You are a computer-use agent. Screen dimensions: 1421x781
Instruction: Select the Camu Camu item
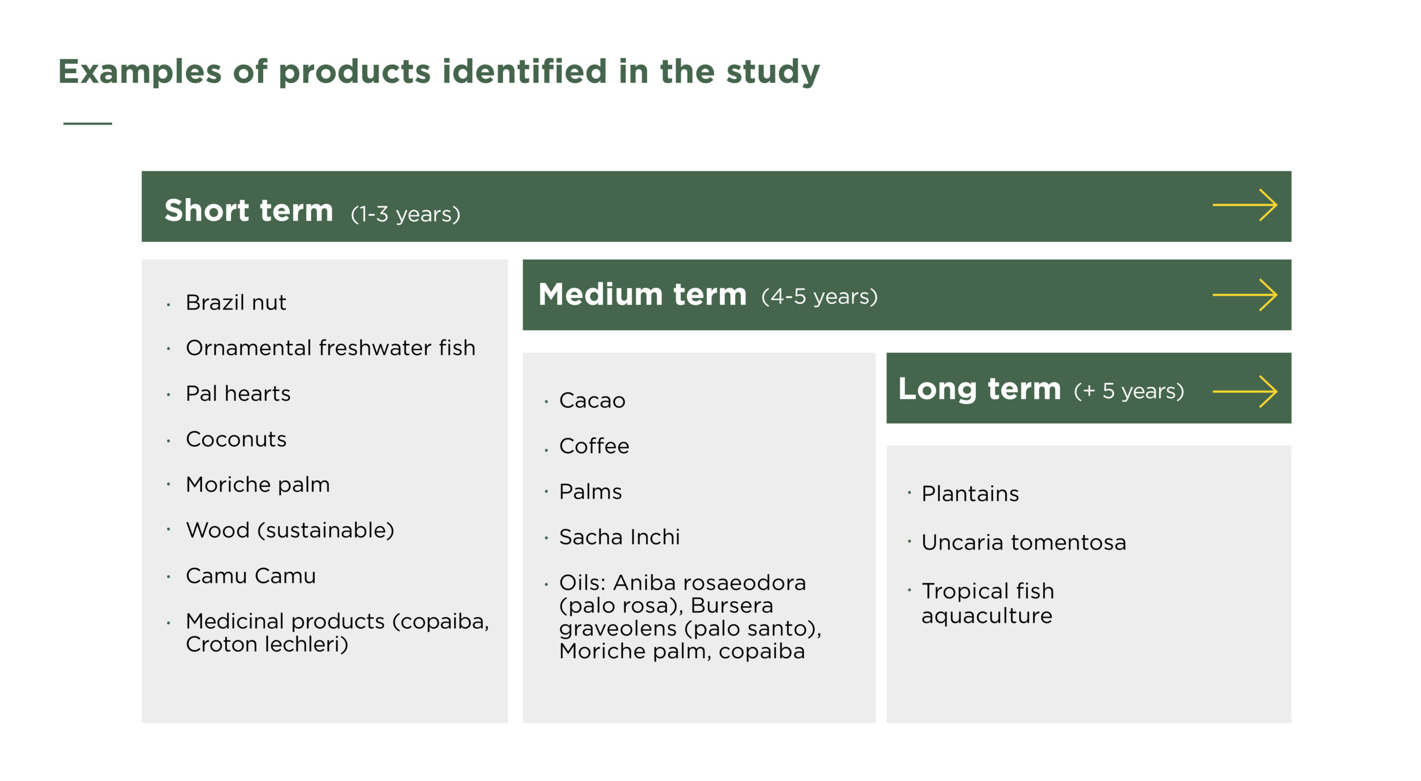tap(251, 576)
